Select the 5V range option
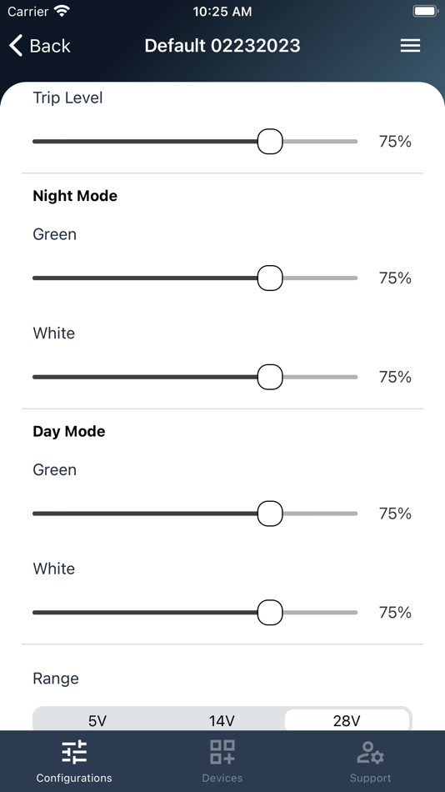 (x=97, y=720)
